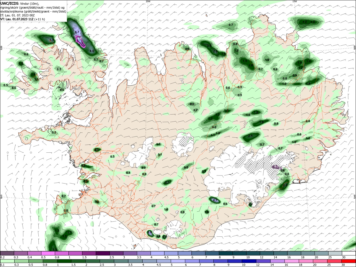Image resolution: width=356 pixels, height=267 pixels.
Task: Pick the blue rain swatch labeled 7
Action: click(x=206, y=261)
